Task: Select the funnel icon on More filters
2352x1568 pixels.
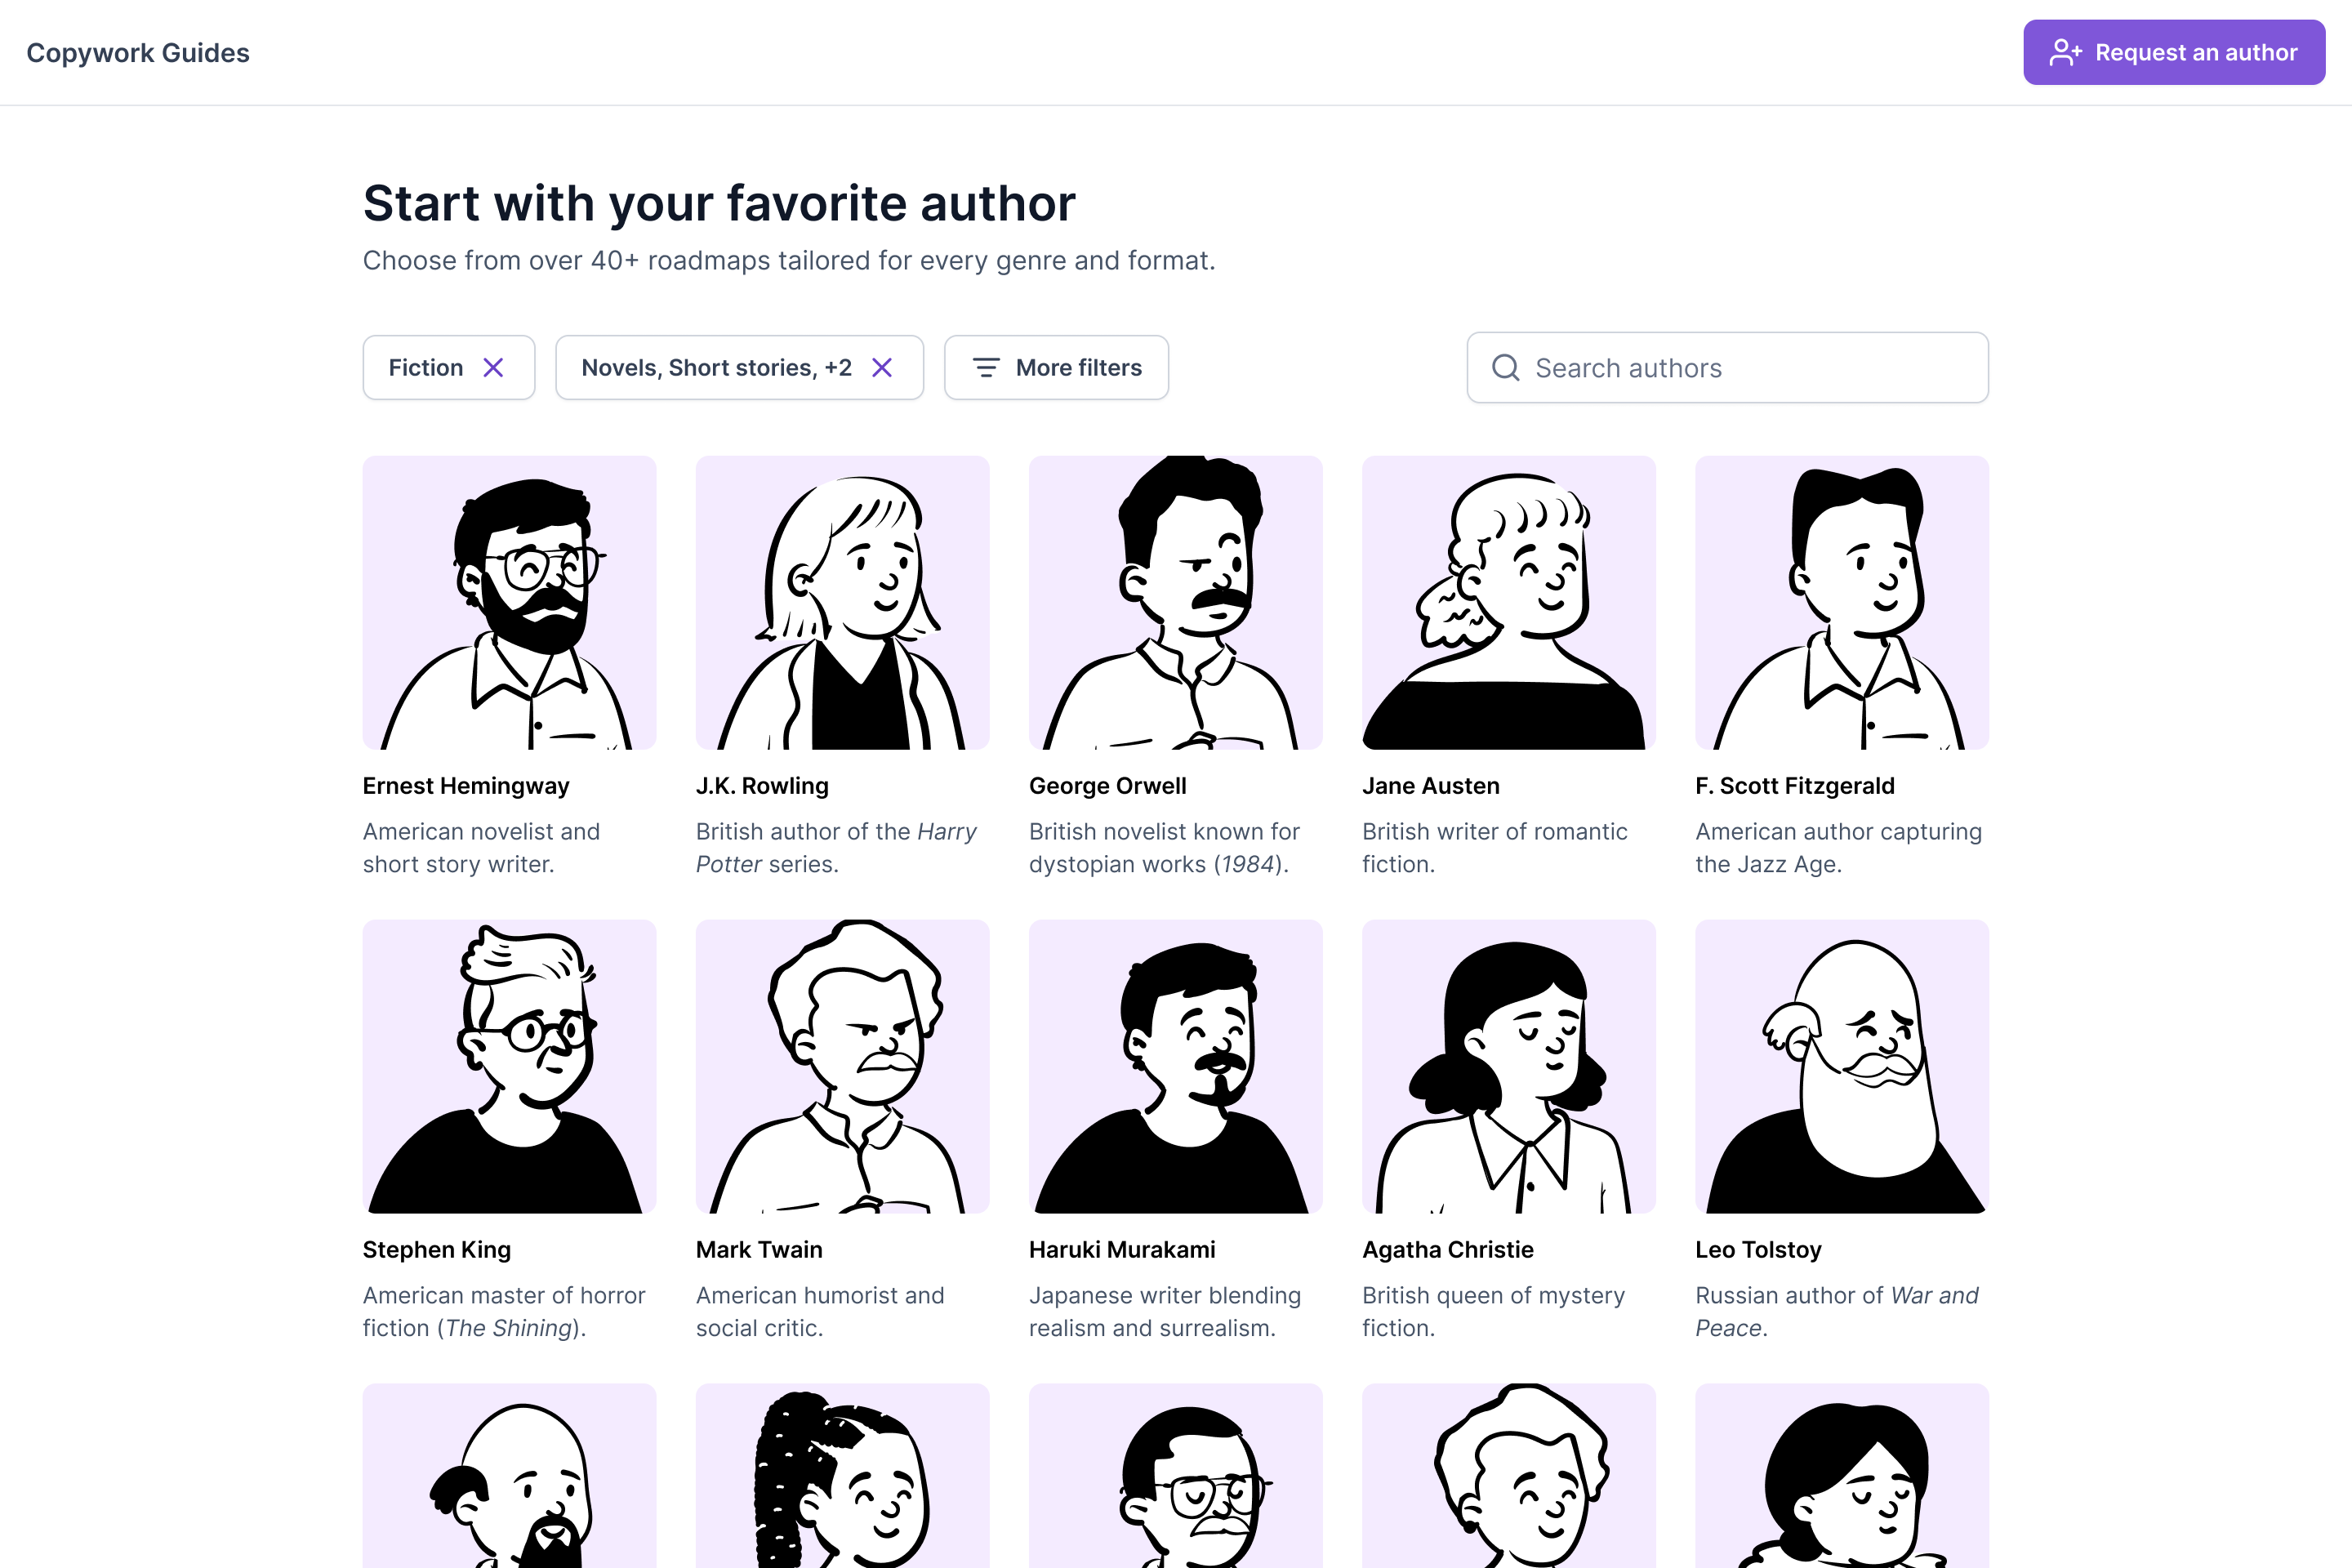Action: point(987,368)
